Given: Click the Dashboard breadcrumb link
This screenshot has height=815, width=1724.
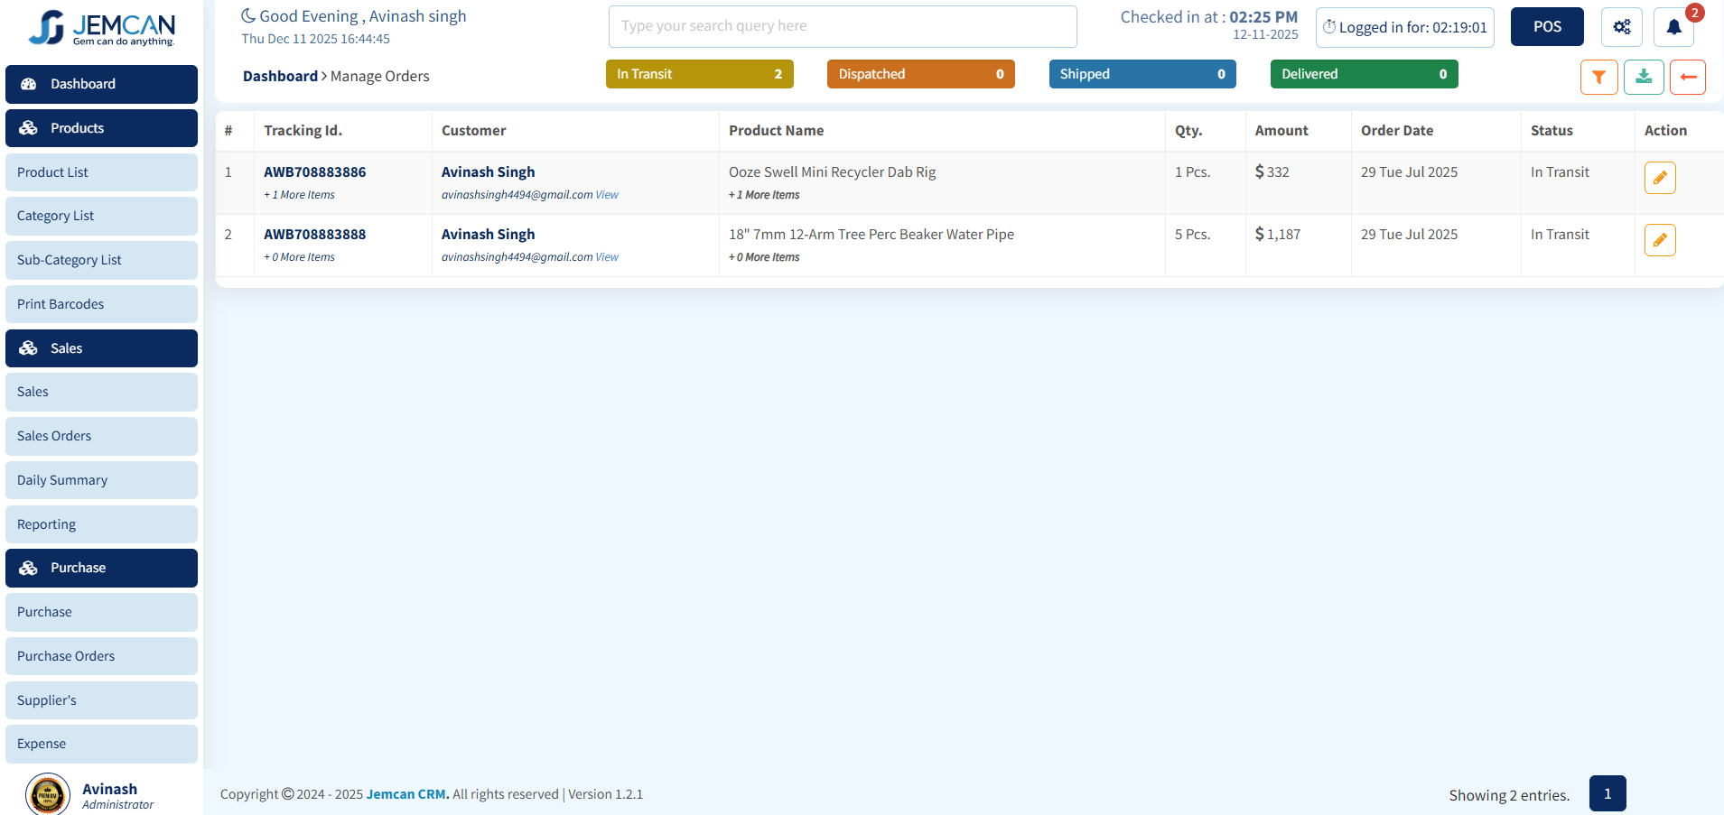Looking at the screenshot, I should point(280,77).
